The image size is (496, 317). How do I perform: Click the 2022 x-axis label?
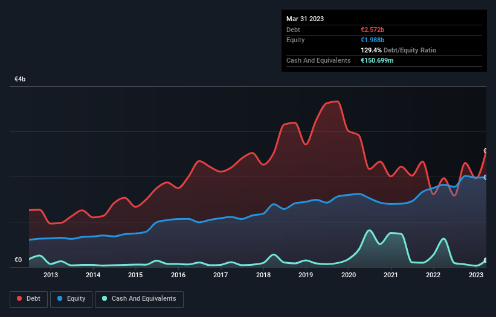pos(433,275)
